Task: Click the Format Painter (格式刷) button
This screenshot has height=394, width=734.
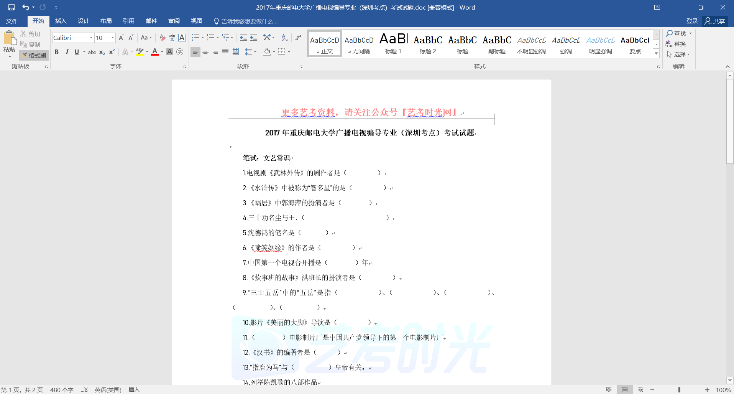Action: 34,55
